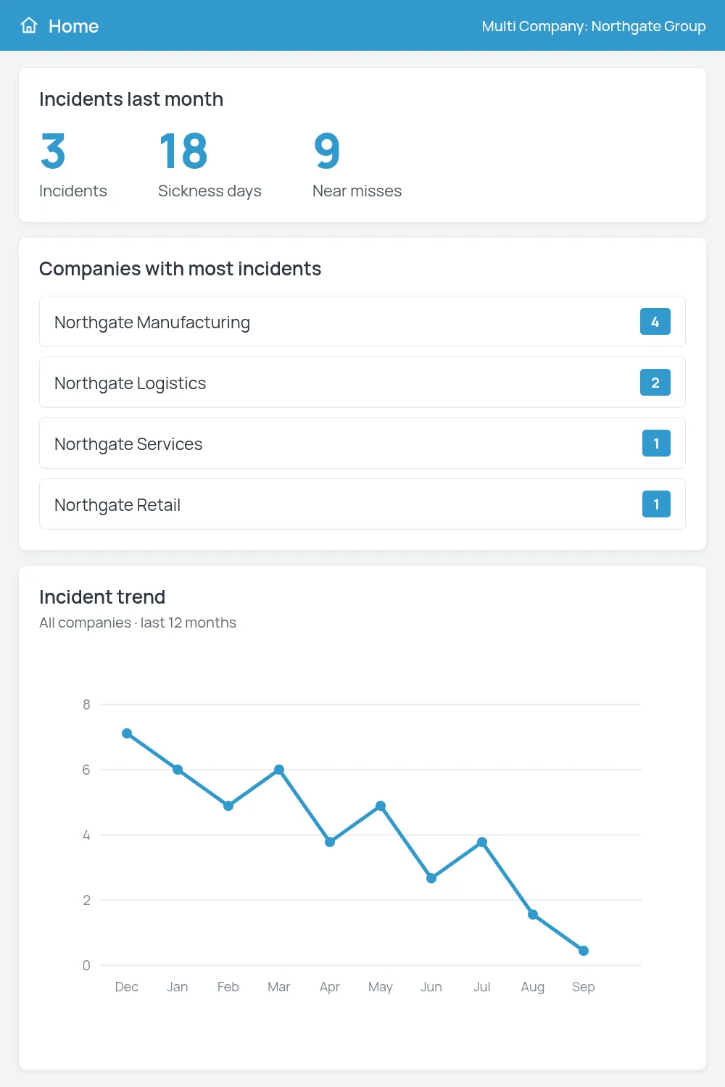This screenshot has width=725, height=1087.
Task: Select the Aug data point on chart
Action: tap(533, 915)
